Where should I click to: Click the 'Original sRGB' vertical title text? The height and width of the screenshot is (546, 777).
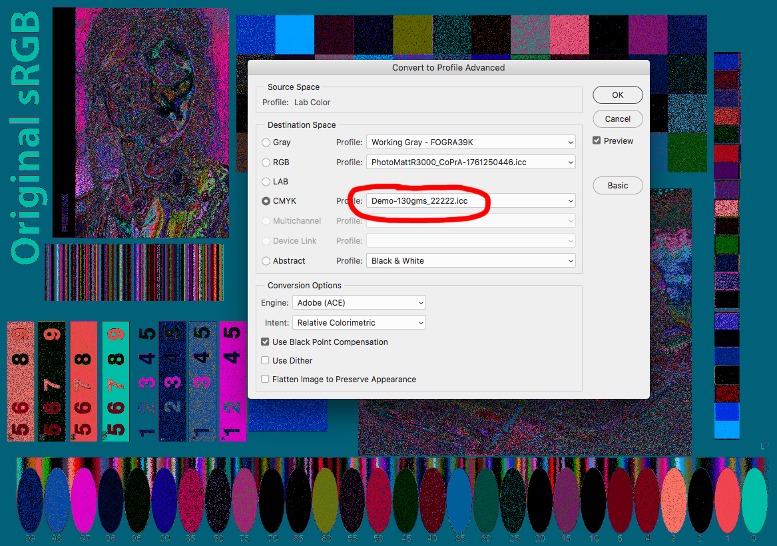(26, 137)
